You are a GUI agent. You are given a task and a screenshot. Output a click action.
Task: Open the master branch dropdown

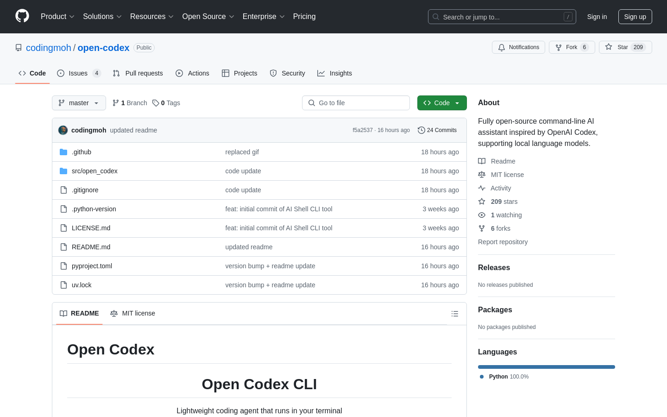79,103
